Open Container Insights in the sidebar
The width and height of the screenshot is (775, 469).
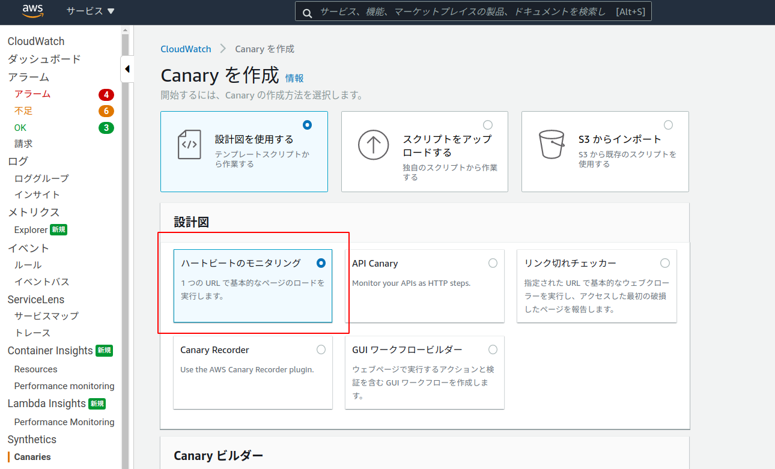click(50, 351)
